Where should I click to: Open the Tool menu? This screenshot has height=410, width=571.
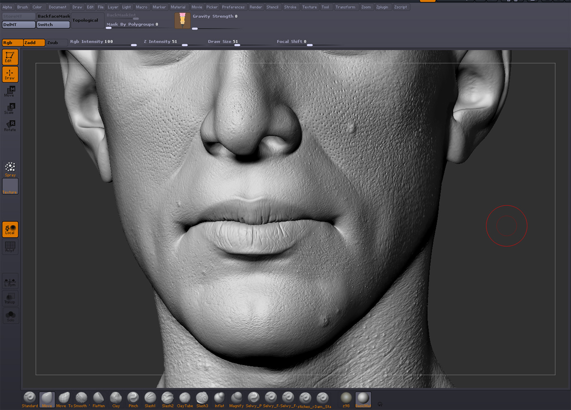coord(325,7)
